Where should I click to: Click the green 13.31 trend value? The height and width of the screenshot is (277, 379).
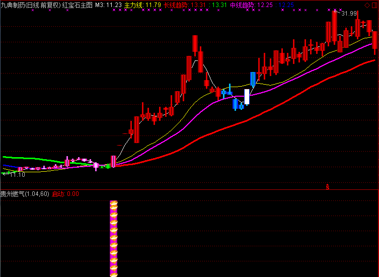(x=219, y=5)
